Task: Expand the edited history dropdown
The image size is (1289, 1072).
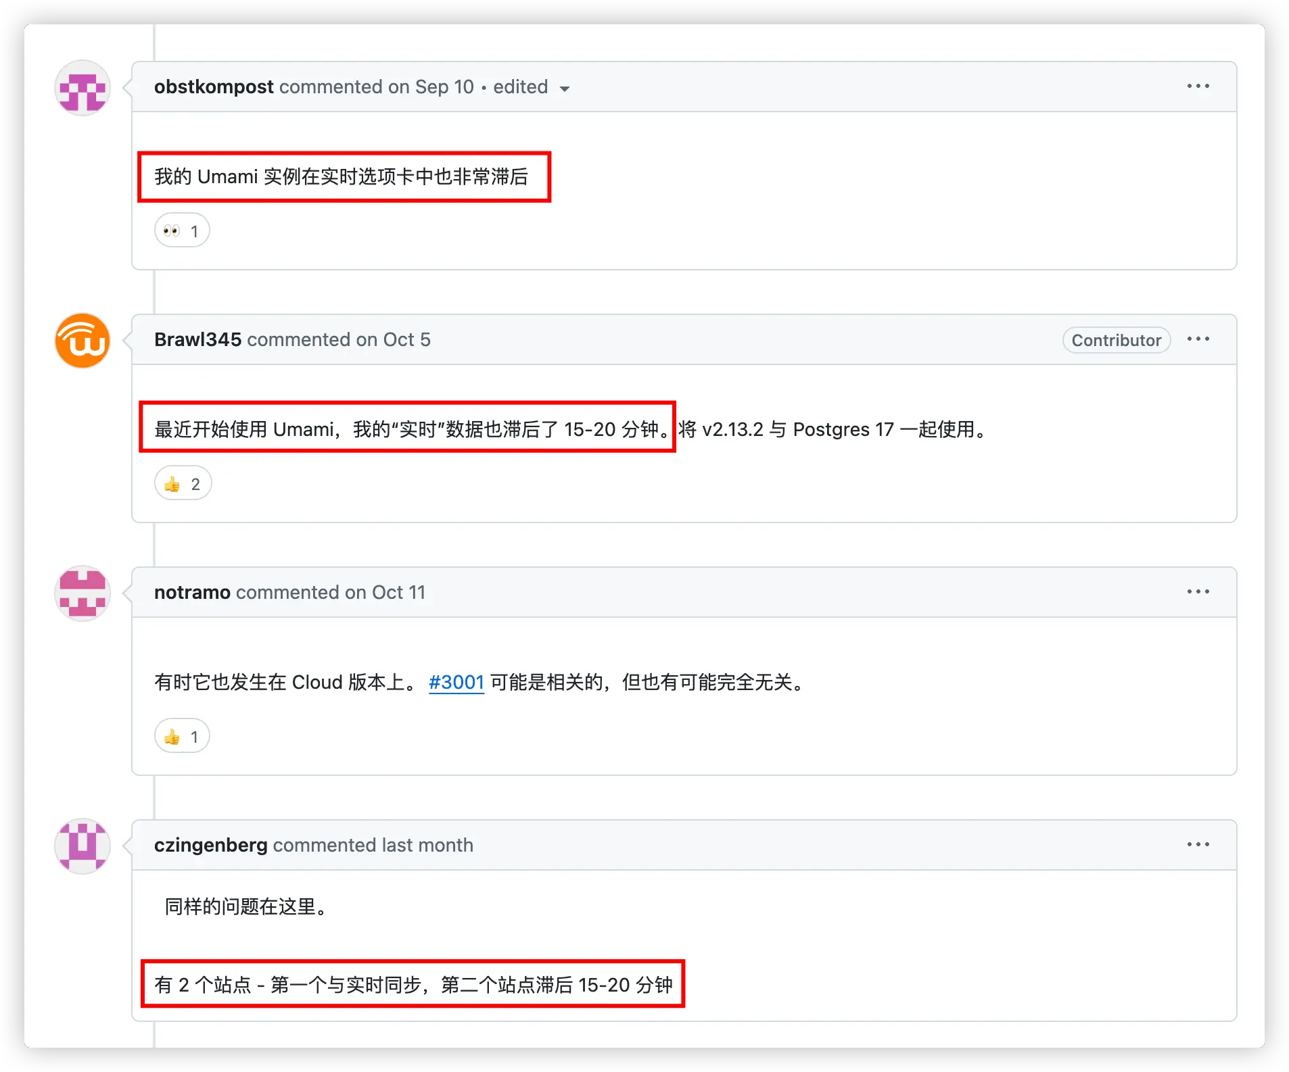Action: (532, 87)
